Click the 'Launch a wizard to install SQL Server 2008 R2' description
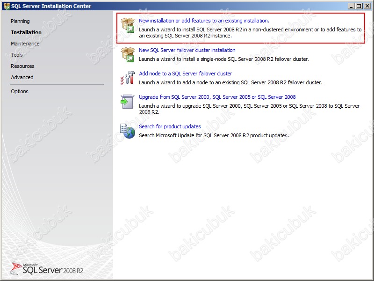This screenshot has height=281, width=374. tap(250, 32)
